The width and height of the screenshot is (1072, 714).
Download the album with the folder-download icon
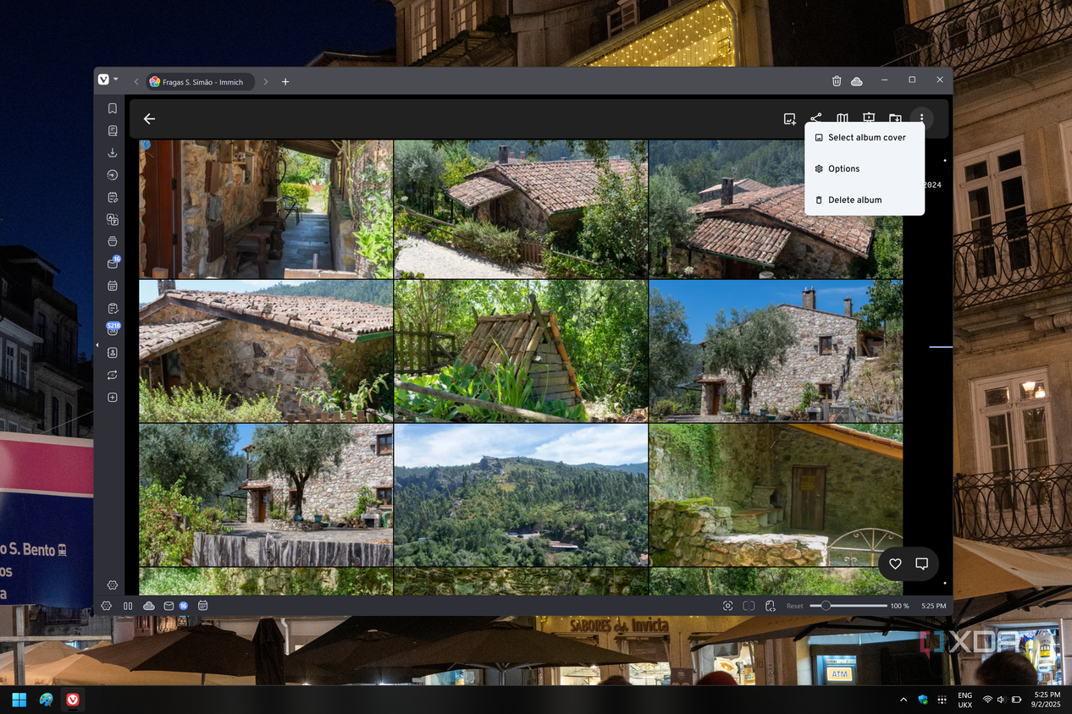895,119
